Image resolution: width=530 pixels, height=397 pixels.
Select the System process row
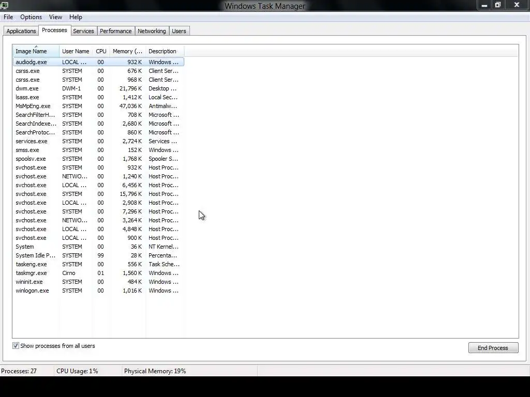(98, 247)
